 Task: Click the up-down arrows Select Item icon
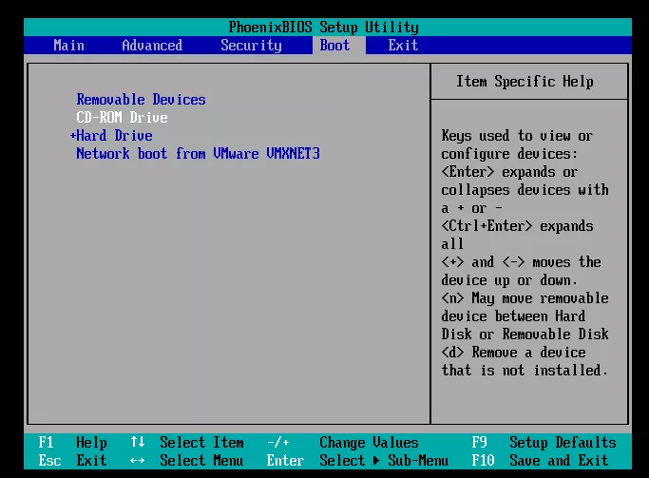138,443
